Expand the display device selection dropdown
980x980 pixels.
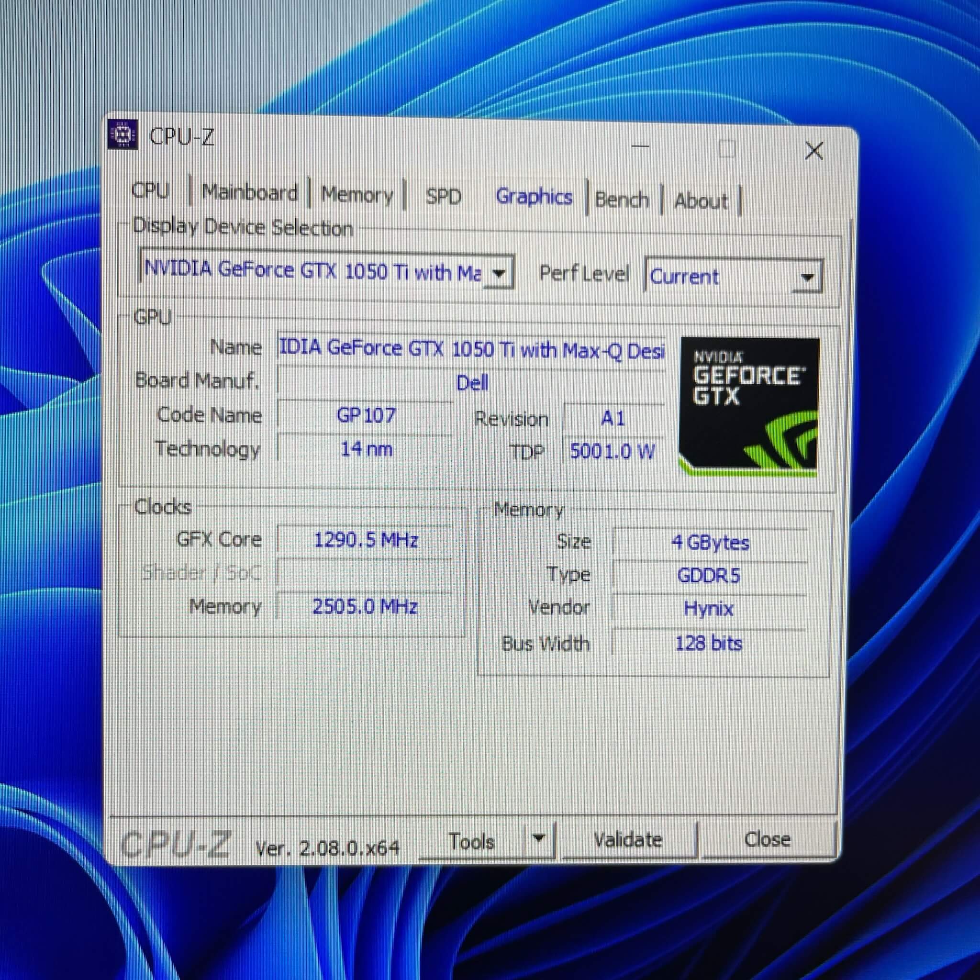point(499,274)
